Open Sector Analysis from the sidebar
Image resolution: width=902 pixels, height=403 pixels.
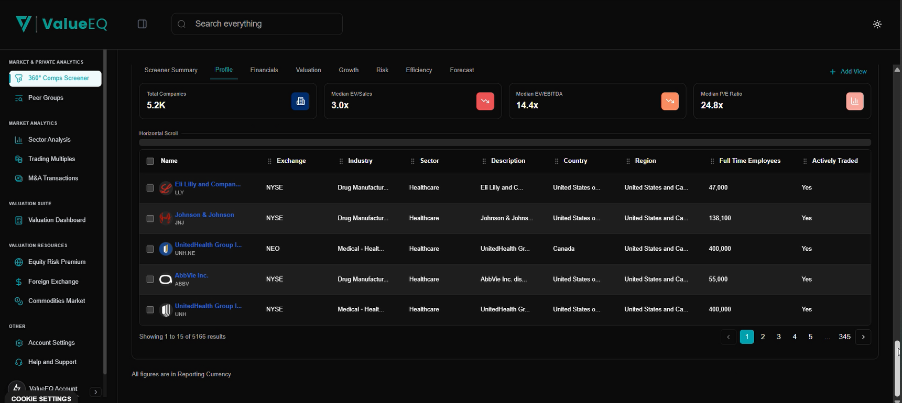point(49,140)
